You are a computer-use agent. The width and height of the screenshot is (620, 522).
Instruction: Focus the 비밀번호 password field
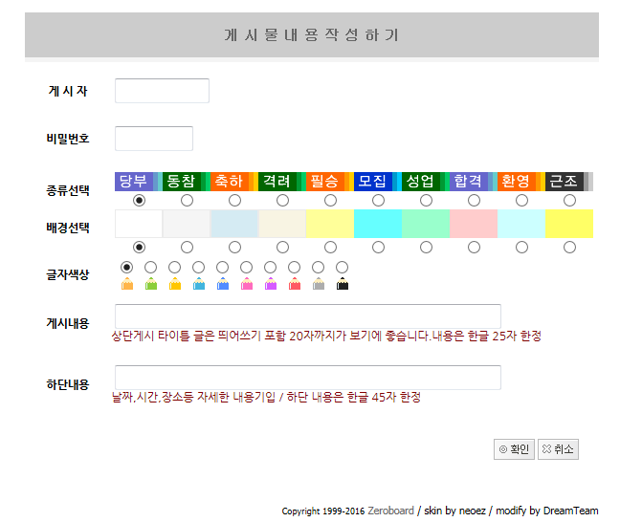pos(154,139)
